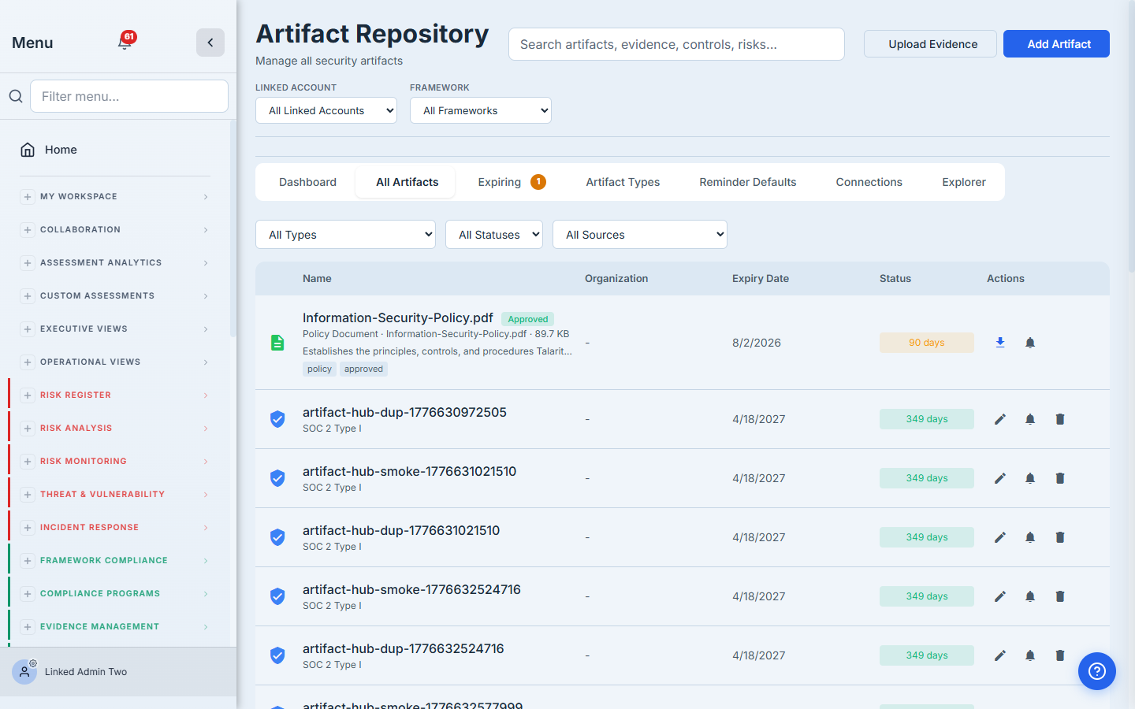The image size is (1135, 709).
Task: Expand the Custom Assessments menu section
Action: (115, 296)
